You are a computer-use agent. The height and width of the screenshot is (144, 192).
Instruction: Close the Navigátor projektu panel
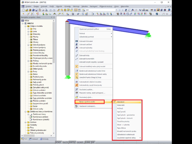54,17
